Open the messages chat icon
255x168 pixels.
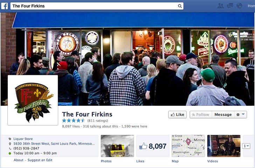tap(230, 6)
